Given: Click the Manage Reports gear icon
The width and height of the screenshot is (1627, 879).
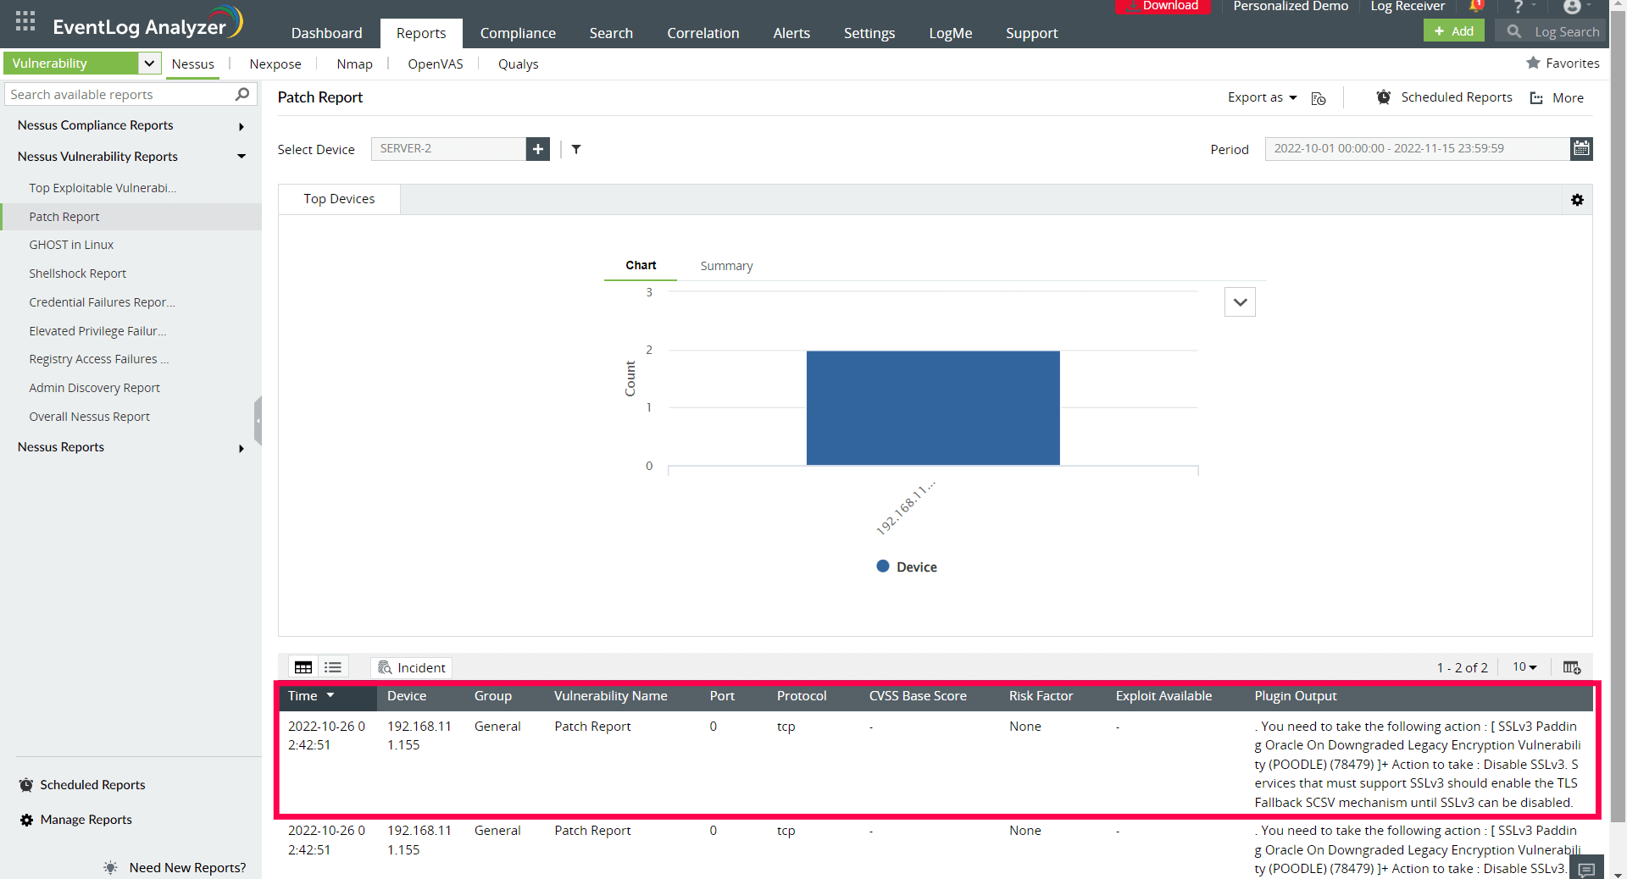Looking at the screenshot, I should (x=26, y=820).
